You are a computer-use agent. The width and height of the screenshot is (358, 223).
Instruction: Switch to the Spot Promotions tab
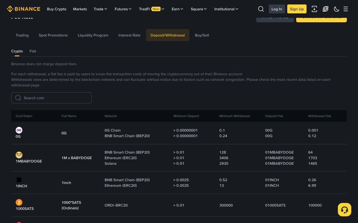pos(53,35)
